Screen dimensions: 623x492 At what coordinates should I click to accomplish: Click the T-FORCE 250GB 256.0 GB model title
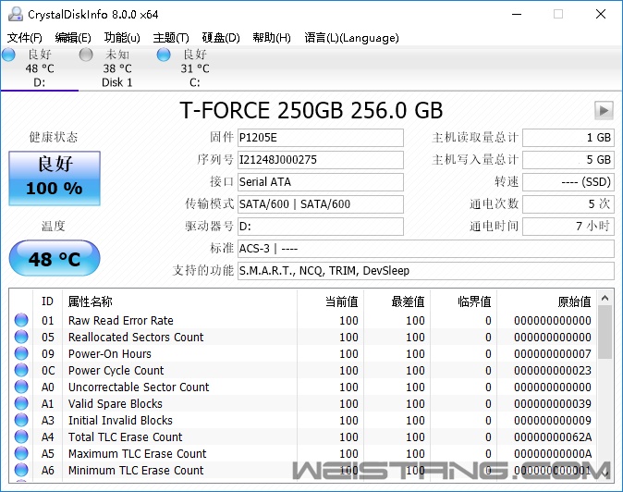[311, 110]
